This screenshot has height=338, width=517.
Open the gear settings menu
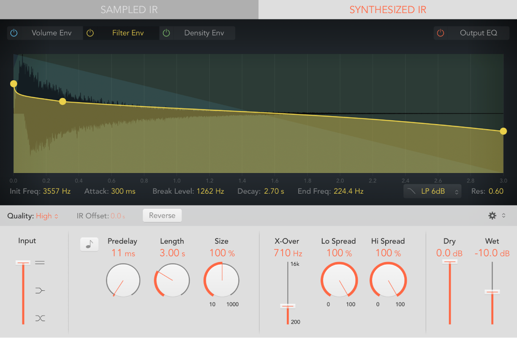pyautogui.click(x=492, y=216)
